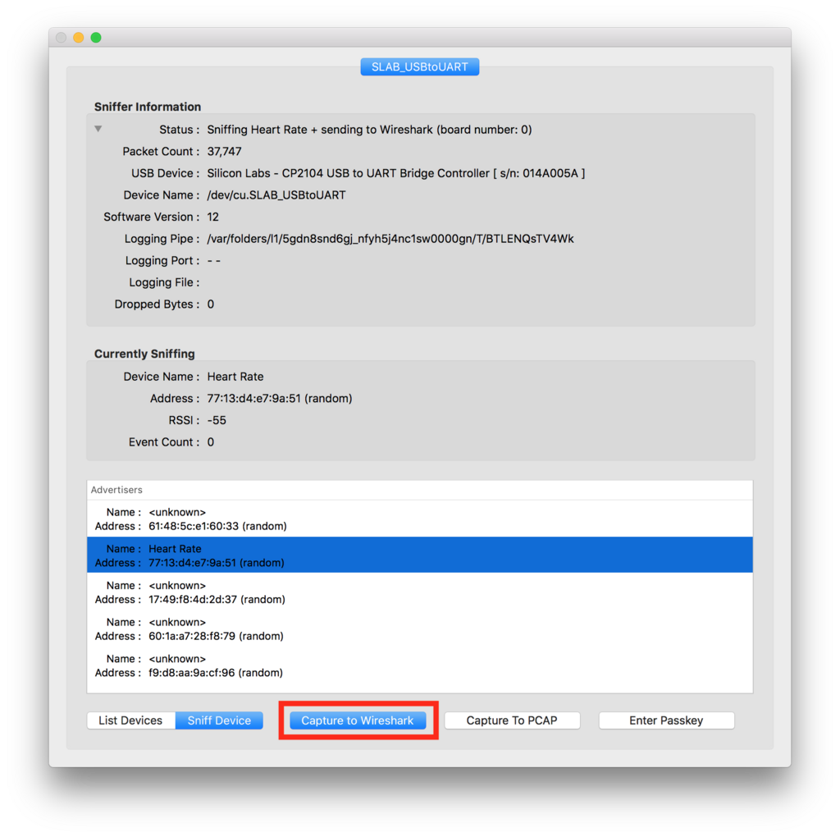
Task: Click the yellow minimize window button
Action: pos(78,38)
